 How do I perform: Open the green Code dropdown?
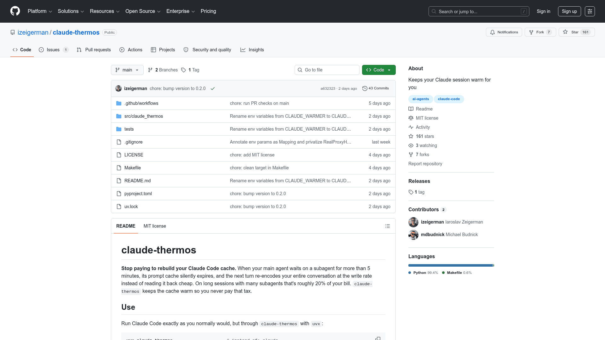coord(379,70)
